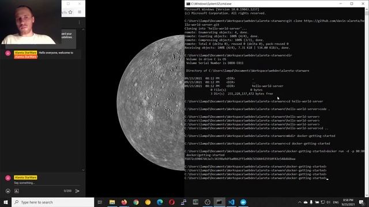The height and width of the screenshot is (207, 369).
Task: Click the 'git clone' command line in cmd
Action: coord(274,23)
